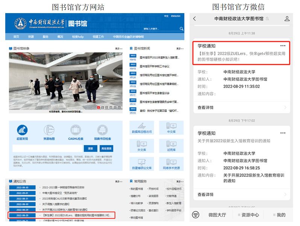Open the 【新生季】2022级ZUELers notice on the website
This screenshot has width=300, height=226.
pos(77,216)
